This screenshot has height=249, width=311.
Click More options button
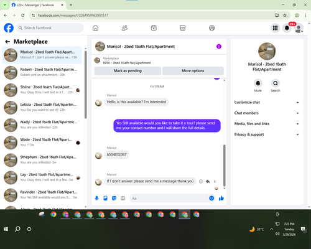193,71
